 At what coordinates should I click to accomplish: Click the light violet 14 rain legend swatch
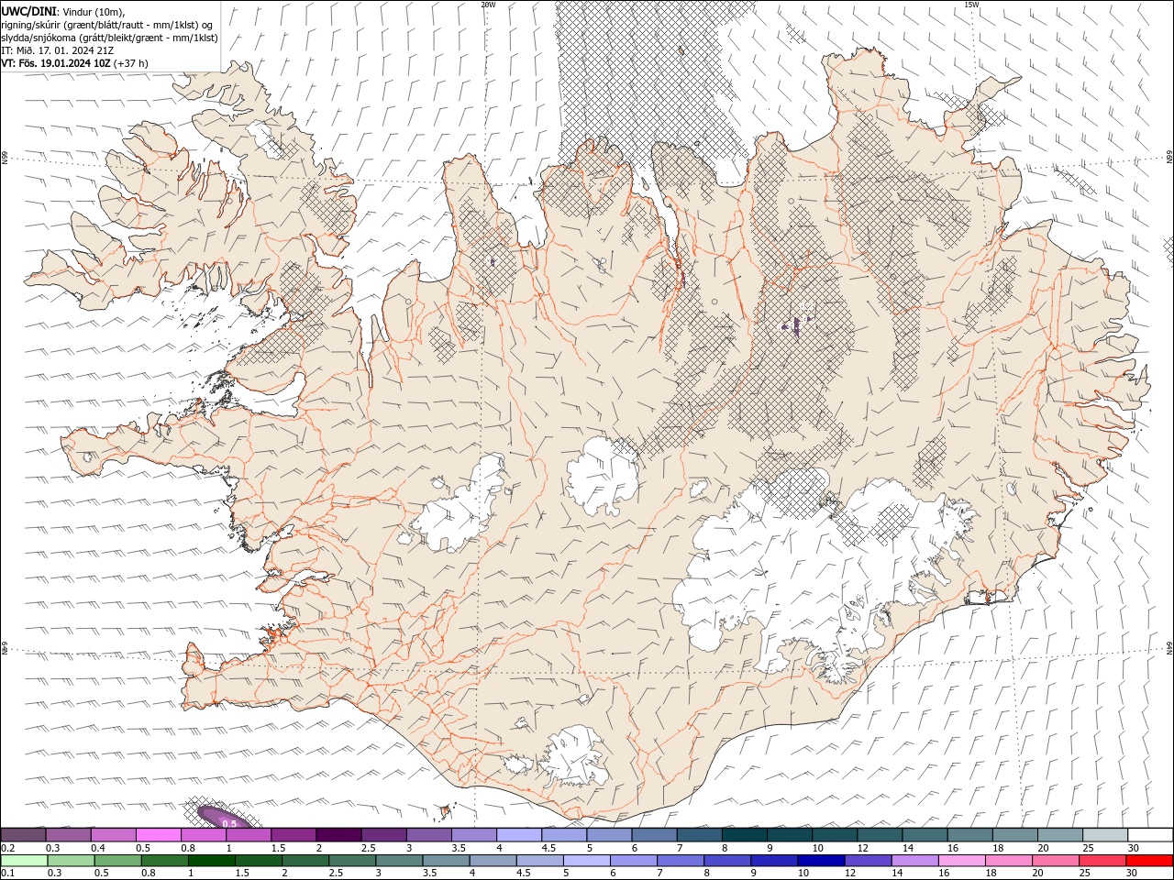[x=914, y=861]
